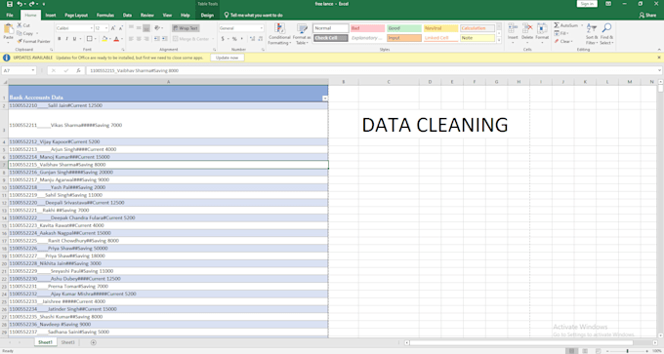
Task: Switch to the Sheet3 tab
Action: click(x=67, y=342)
